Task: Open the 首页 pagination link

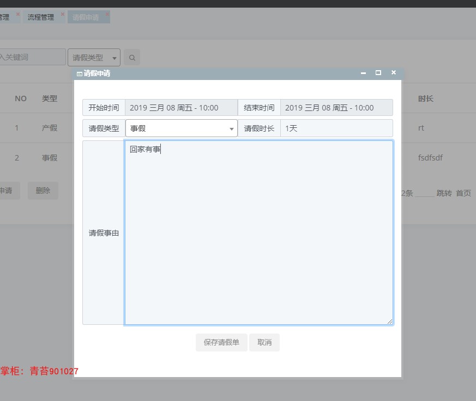Action: (463, 193)
